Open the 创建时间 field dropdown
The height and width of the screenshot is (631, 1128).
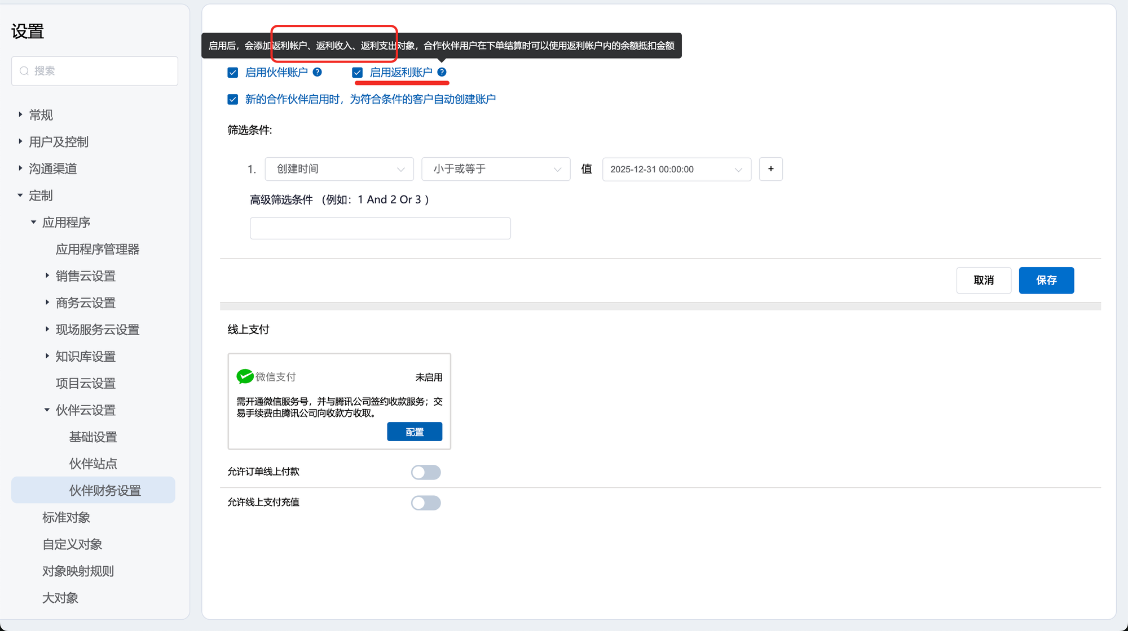click(340, 169)
